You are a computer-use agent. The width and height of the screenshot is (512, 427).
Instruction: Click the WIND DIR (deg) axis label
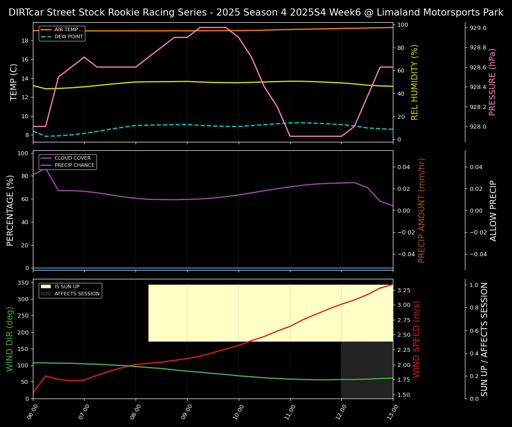pyautogui.click(x=10, y=339)
